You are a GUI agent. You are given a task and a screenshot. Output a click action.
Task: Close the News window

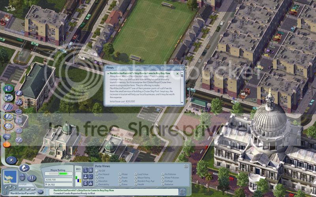(x=182, y=68)
